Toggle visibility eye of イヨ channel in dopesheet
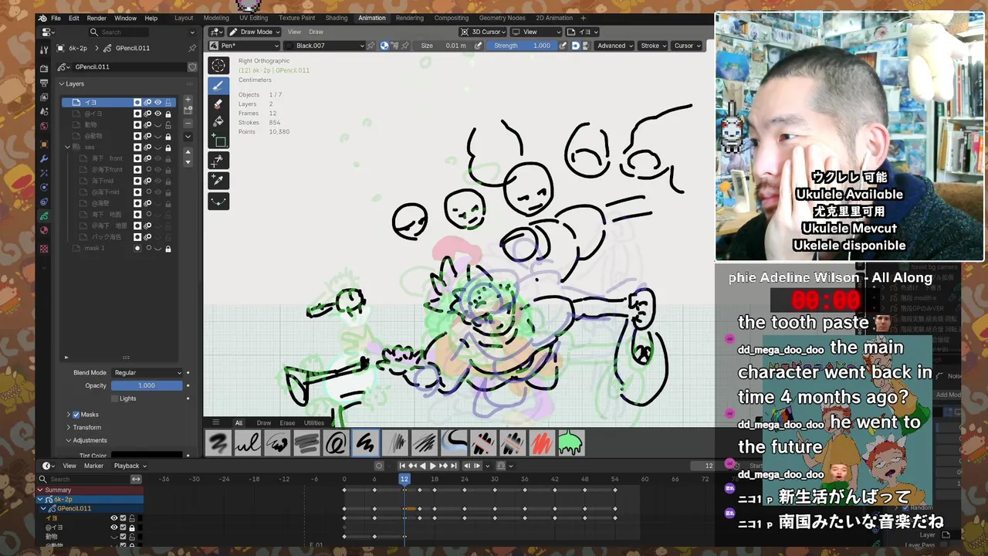988x556 pixels. [113, 518]
